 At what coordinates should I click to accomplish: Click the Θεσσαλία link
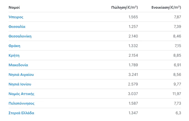[17, 26]
